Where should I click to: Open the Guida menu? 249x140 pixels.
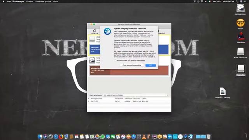(56, 2)
